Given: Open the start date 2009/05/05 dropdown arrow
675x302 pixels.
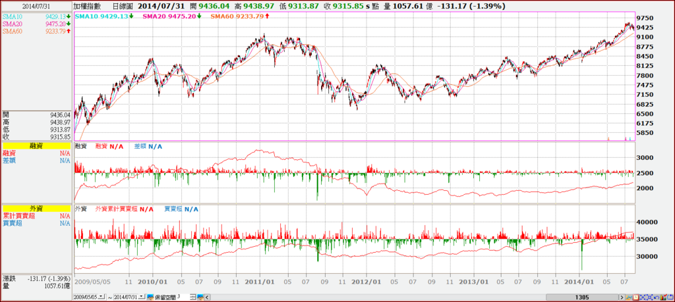Looking at the screenshot, I should [x=101, y=297].
